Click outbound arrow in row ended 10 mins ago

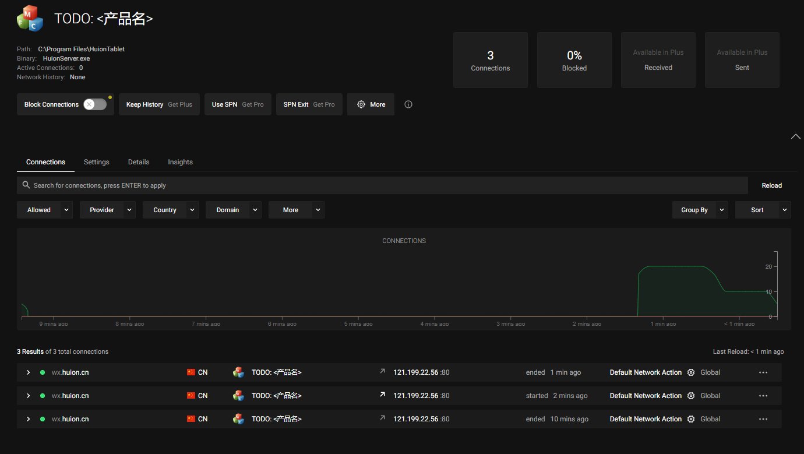[383, 417]
